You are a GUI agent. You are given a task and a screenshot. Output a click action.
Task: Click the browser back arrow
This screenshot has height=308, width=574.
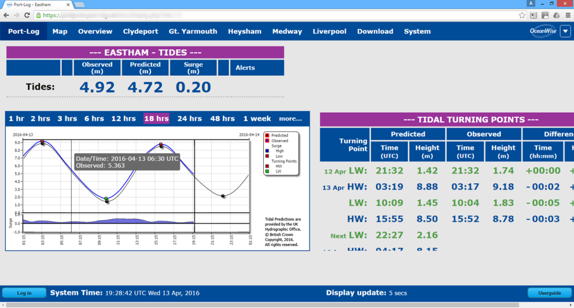click(x=6, y=16)
